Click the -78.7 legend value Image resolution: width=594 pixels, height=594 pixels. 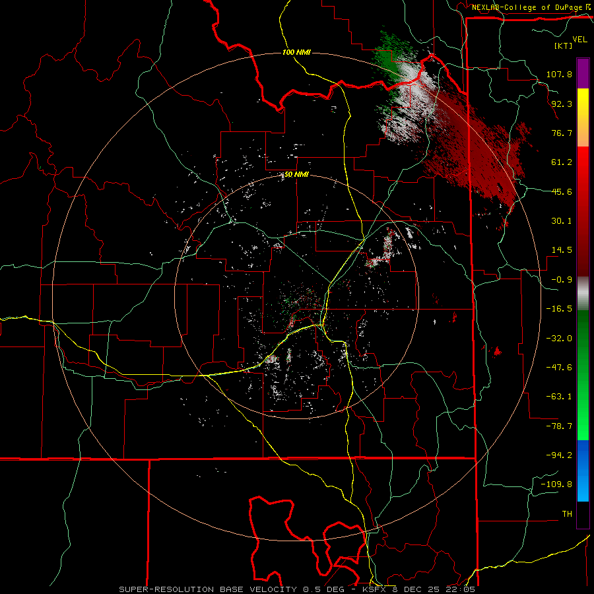[559, 426]
